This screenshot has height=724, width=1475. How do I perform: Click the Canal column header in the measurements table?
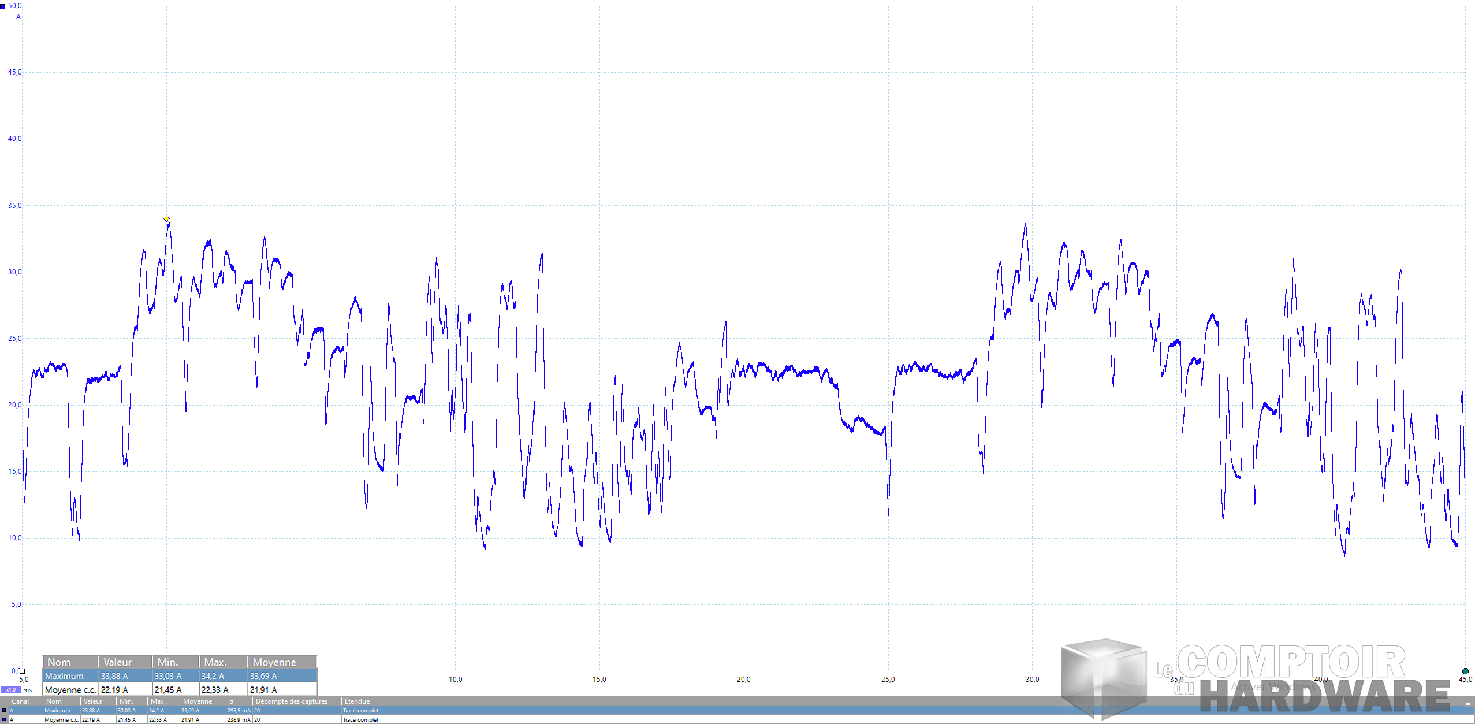[x=20, y=701]
